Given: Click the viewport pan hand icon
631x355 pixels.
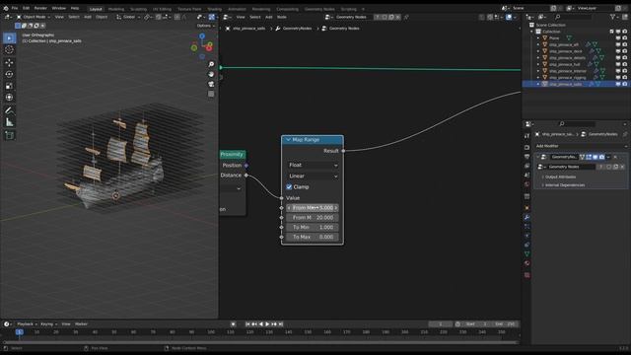Looking at the screenshot, I should point(211,74).
